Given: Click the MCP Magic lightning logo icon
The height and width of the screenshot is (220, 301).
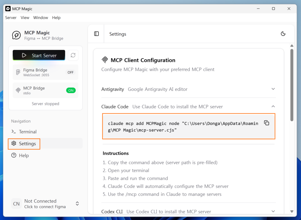Looking at the screenshot, I should pyautogui.click(x=16, y=35).
